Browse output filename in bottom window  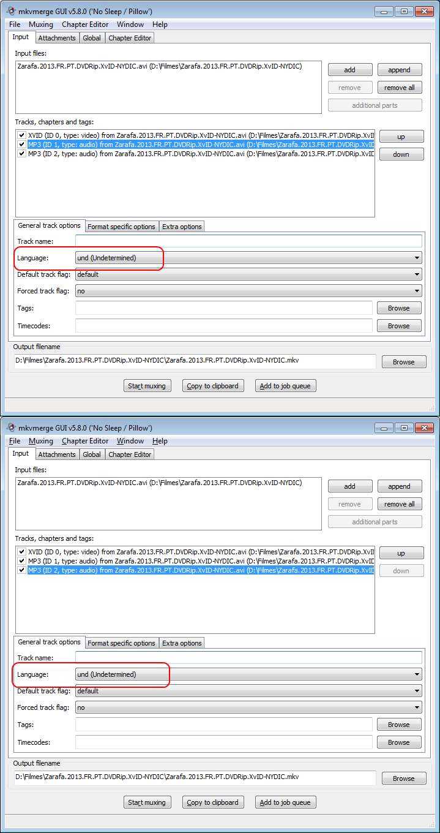coord(403,778)
